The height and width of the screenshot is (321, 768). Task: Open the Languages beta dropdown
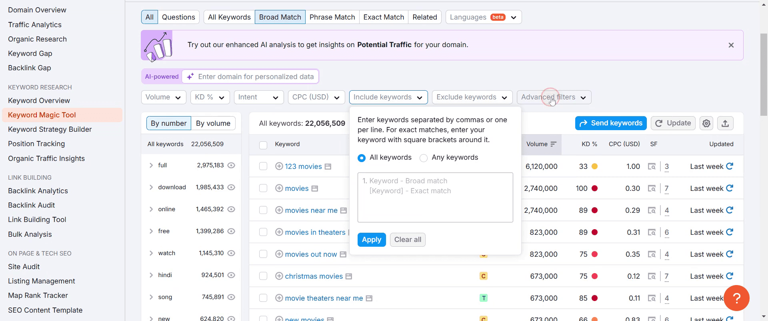coord(484,17)
